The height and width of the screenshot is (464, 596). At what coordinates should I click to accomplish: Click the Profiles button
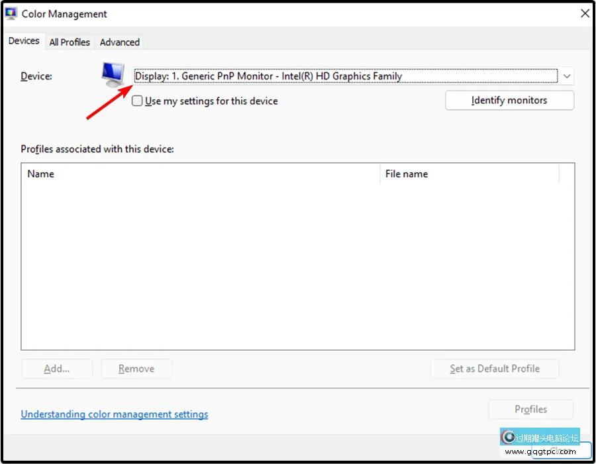[530, 409]
